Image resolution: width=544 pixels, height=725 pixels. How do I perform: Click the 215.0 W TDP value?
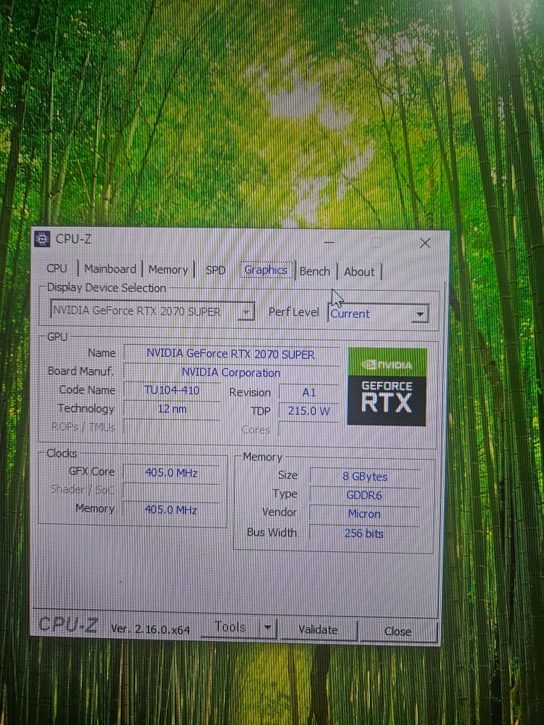[308, 411]
